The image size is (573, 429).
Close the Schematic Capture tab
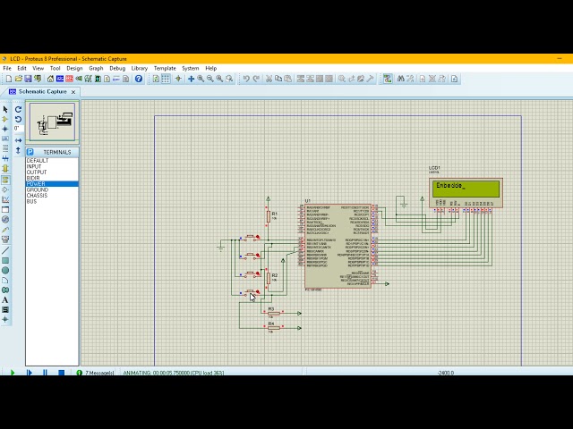tap(73, 91)
